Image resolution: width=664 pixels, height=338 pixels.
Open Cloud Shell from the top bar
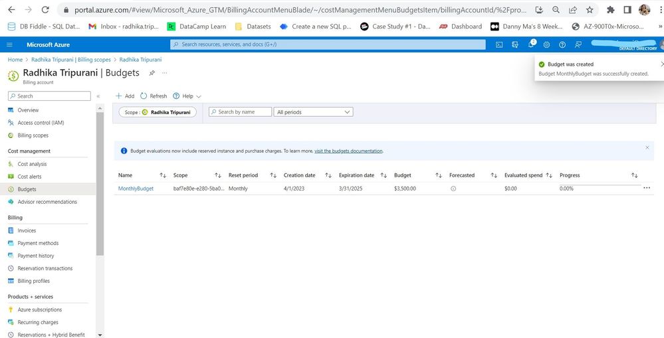point(499,44)
